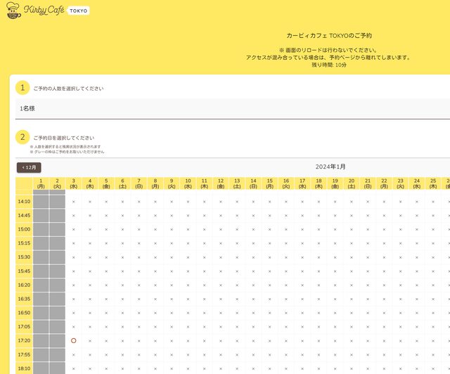The width and height of the screenshot is (450, 374).
Task: Select the January 3 (水) date column header
Action: point(73,183)
